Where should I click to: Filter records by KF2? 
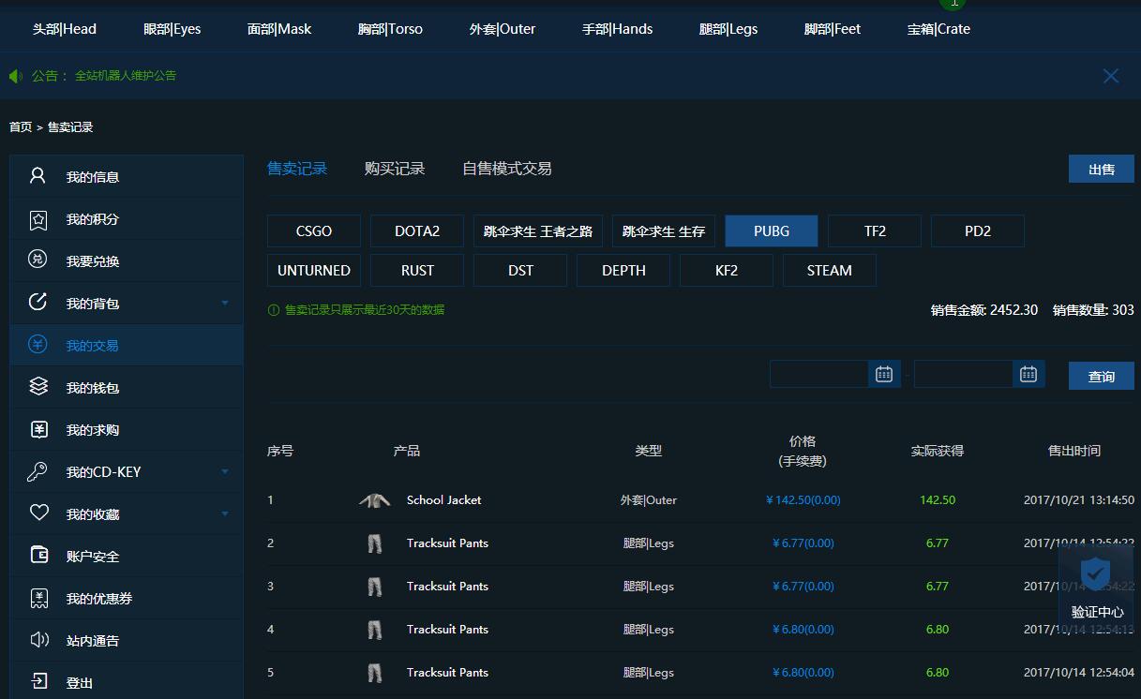[x=727, y=271]
